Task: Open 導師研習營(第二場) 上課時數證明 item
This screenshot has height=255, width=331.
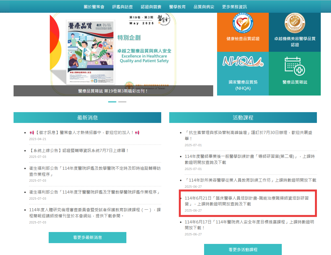Action: [250, 159]
